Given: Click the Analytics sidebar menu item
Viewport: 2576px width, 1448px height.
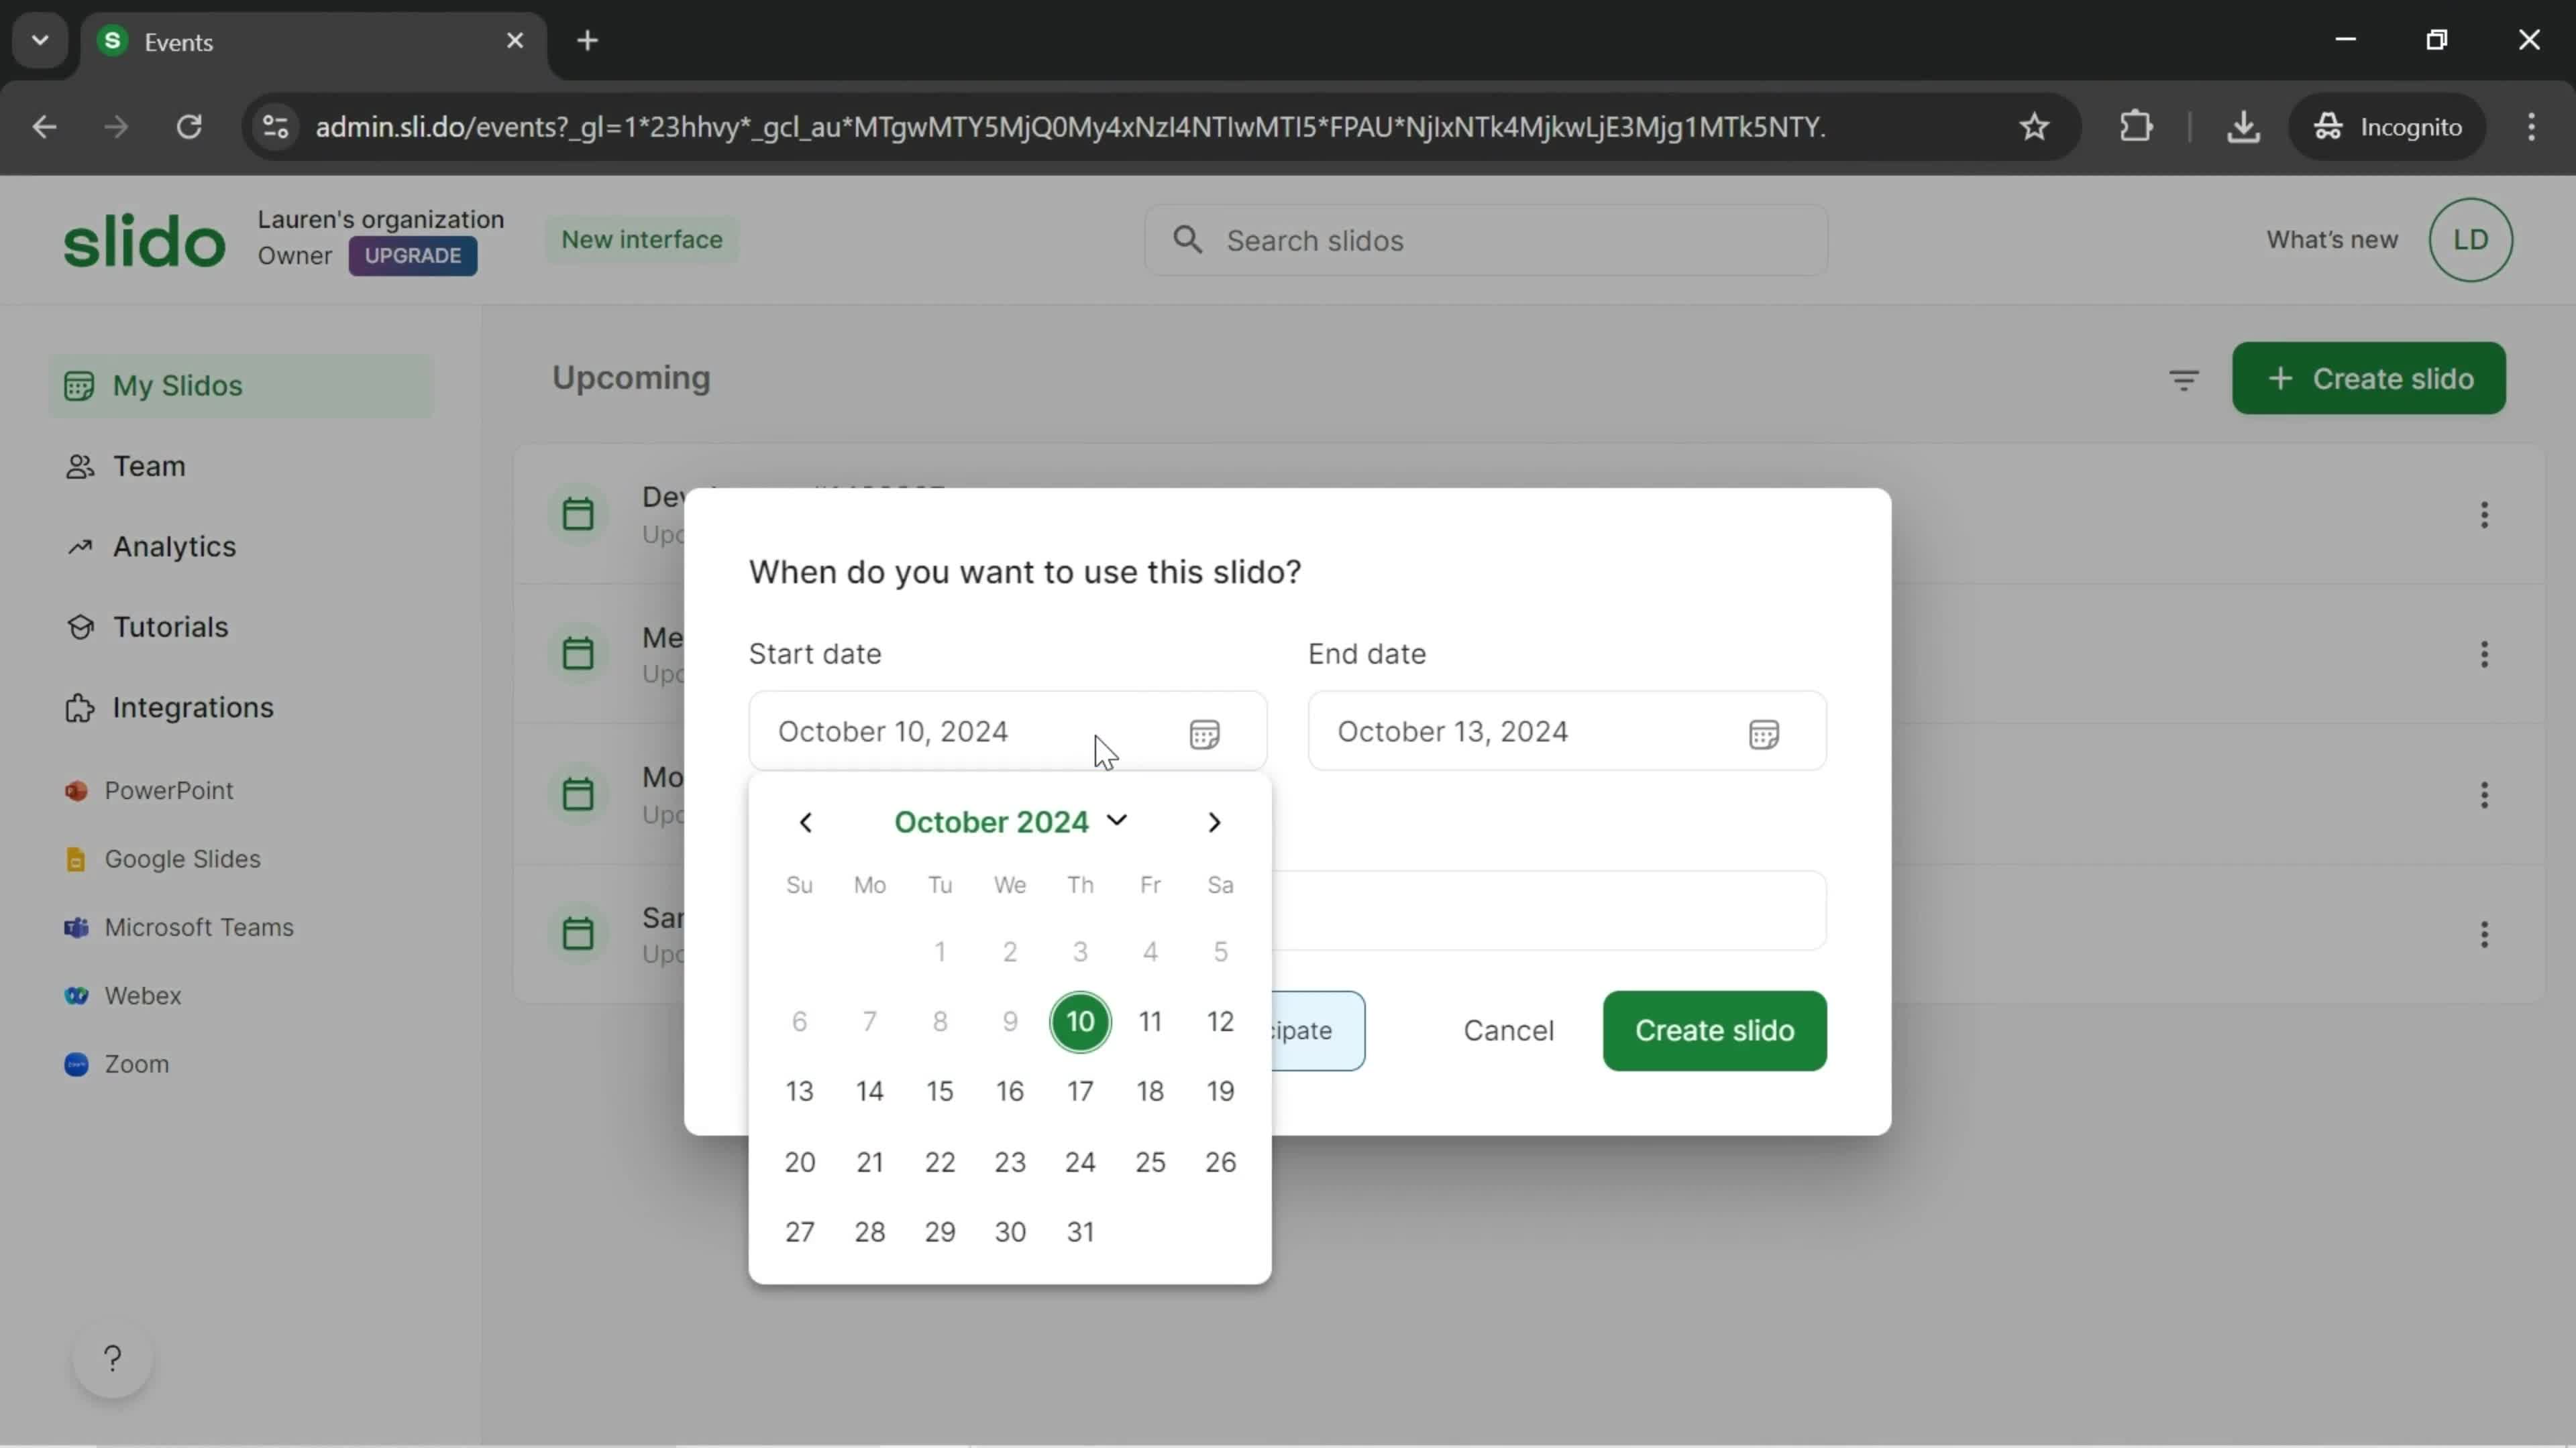Looking at the screenshot, I should (173, 544).
